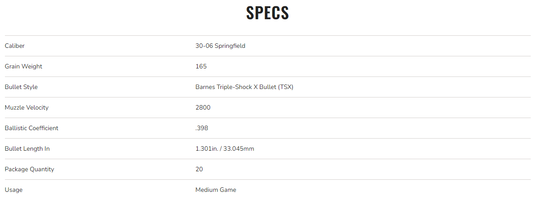Click the Bullet Style label
Viewport: 537px width, 199px height.
21,87
